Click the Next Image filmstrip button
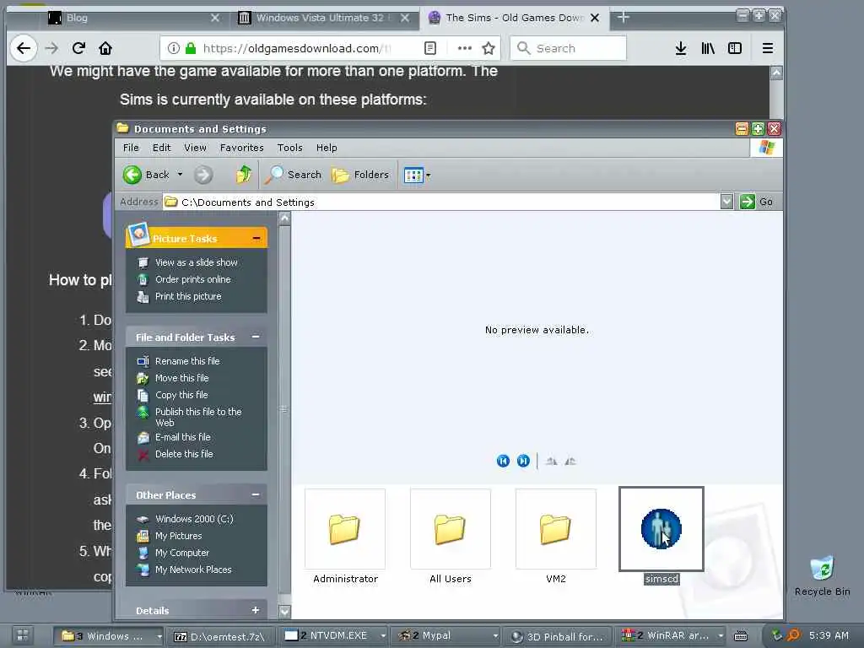The height and width of the screenshot is (648, 864). [x=523, y=461]
